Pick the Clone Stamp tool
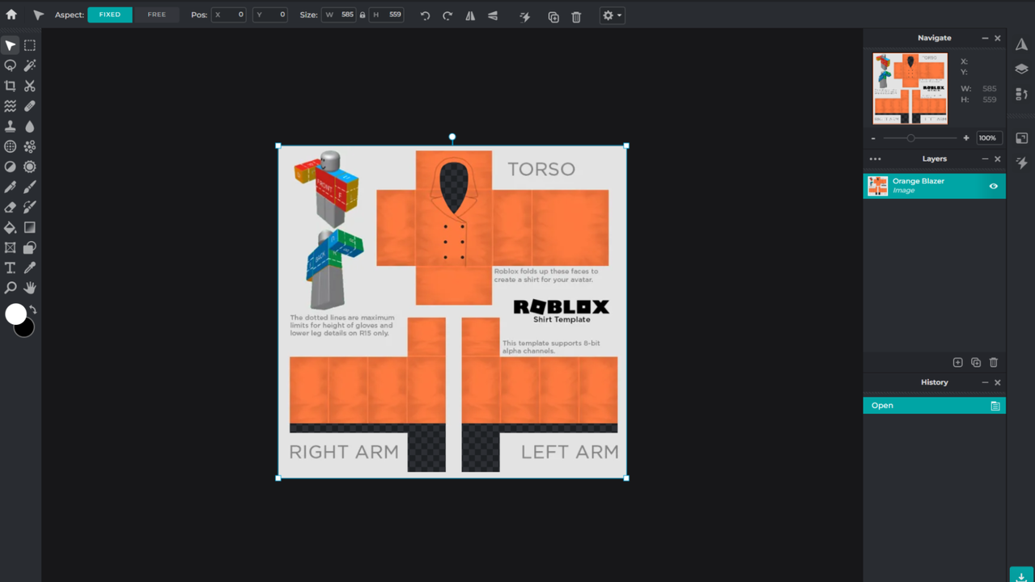Screen dimensions: 1035x582 point(10,126)
